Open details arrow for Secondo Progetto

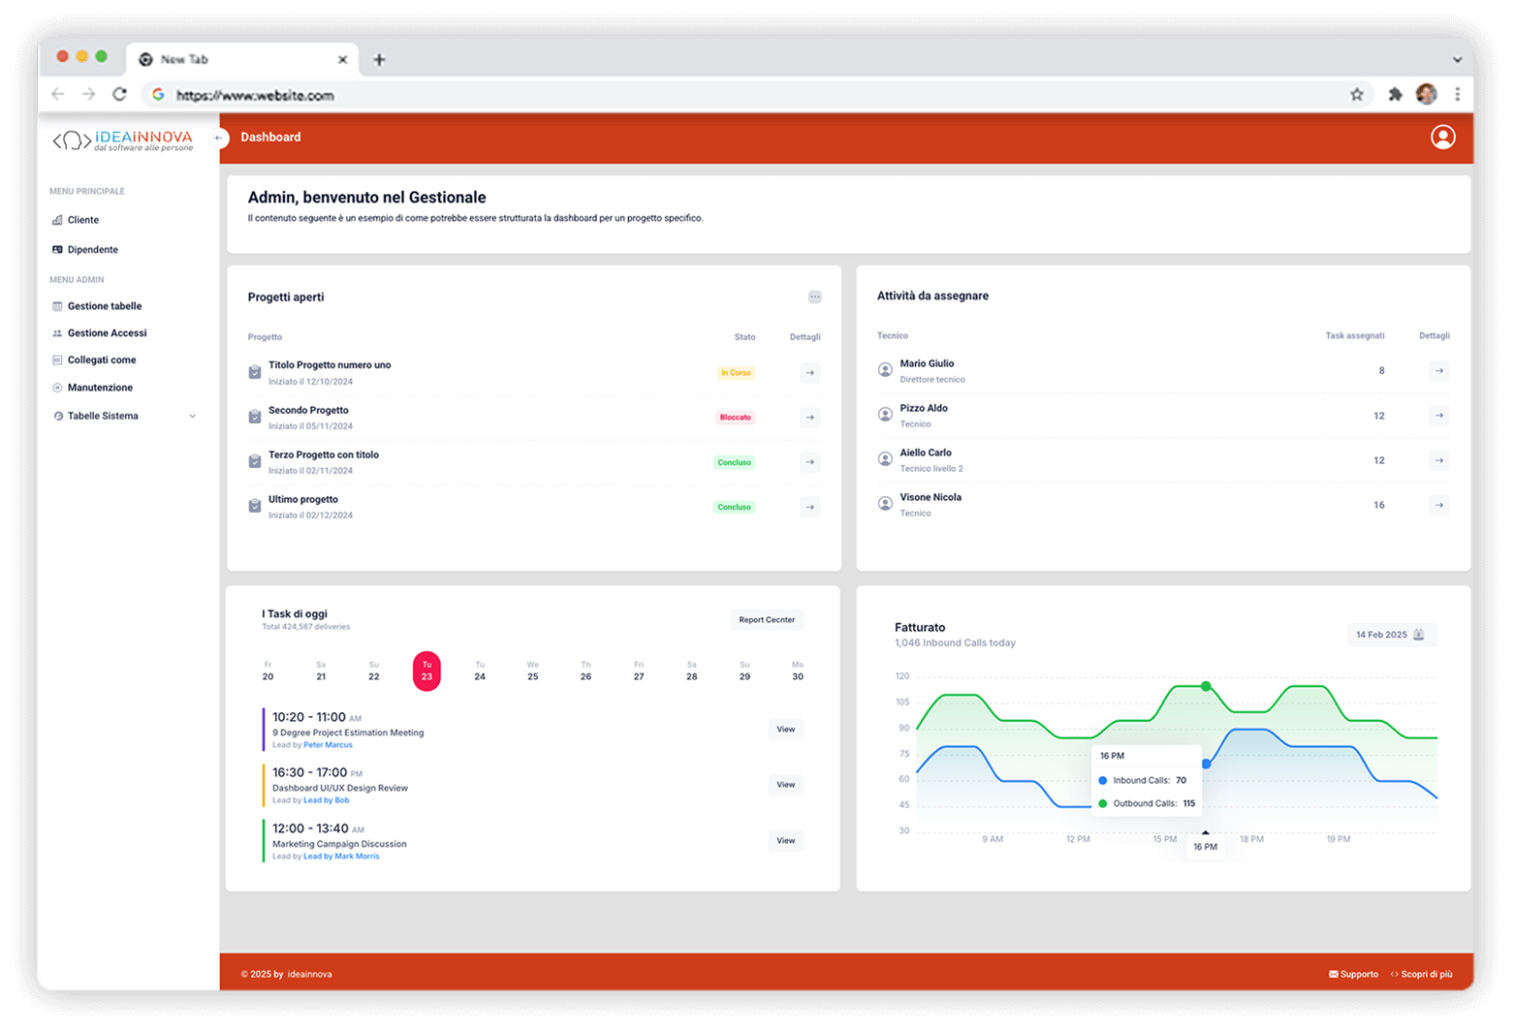810,418
